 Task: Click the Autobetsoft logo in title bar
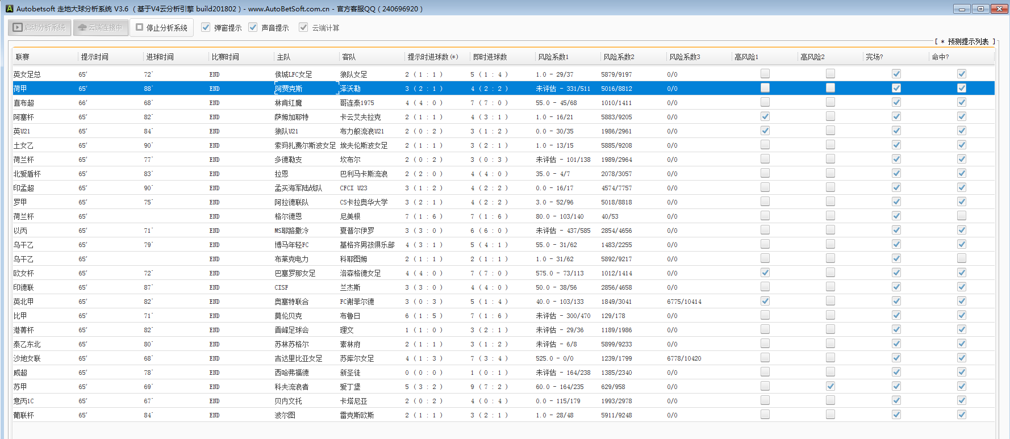pyautogui.click(x=9, y=9)
